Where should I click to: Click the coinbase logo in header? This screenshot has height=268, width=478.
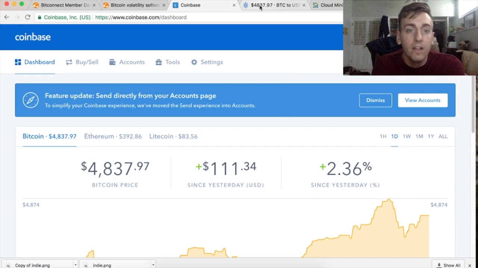tap(33, 37)
